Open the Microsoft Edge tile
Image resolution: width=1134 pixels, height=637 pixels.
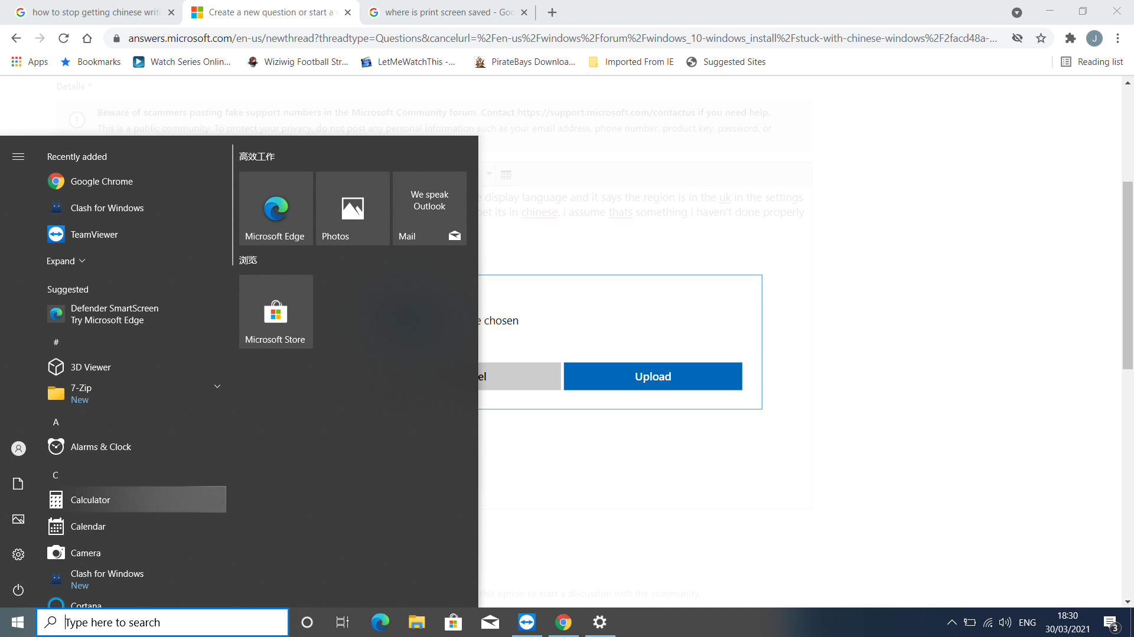(x=276, y=208)
